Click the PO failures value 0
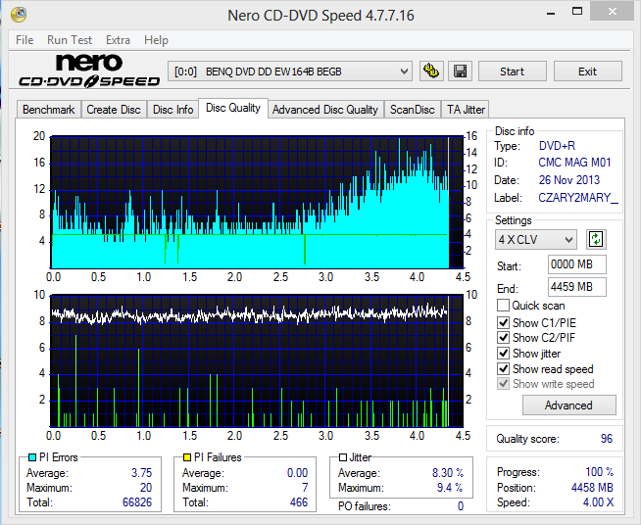Screen dimensions: 641x525 tap(461, 506)
